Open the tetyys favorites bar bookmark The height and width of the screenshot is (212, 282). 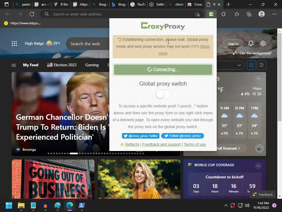tap(23, 23)
